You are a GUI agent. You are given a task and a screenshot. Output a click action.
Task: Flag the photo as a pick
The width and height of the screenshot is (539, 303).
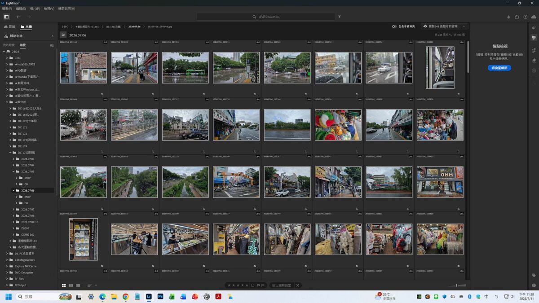point(258,285)
